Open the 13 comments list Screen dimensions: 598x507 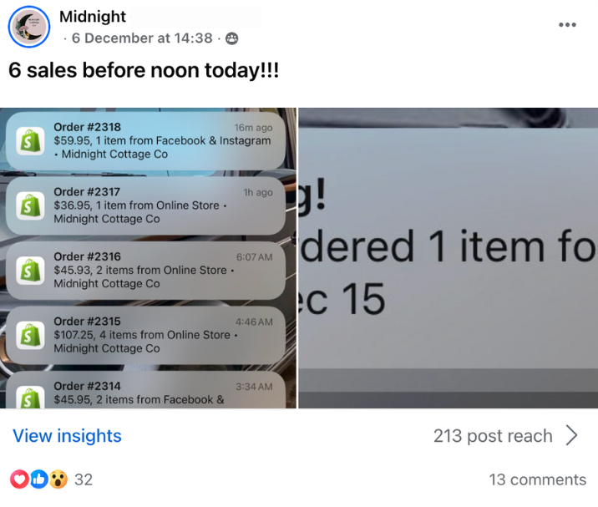[x=537, y=479]
